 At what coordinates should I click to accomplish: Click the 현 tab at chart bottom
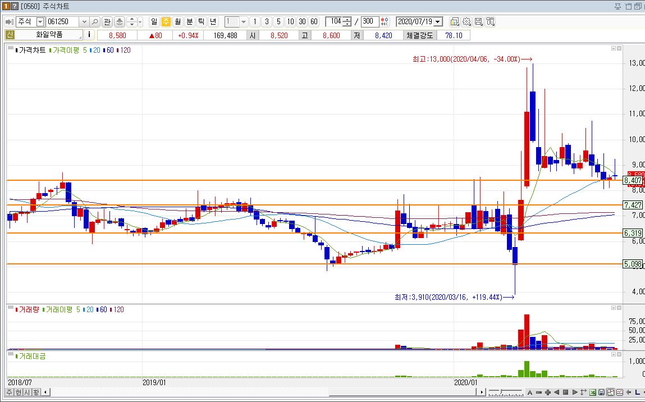tap(18, 392)
